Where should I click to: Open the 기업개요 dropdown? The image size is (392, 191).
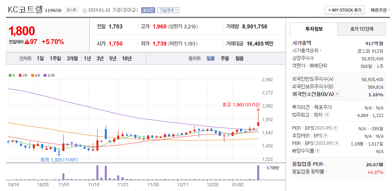(169, 10)
